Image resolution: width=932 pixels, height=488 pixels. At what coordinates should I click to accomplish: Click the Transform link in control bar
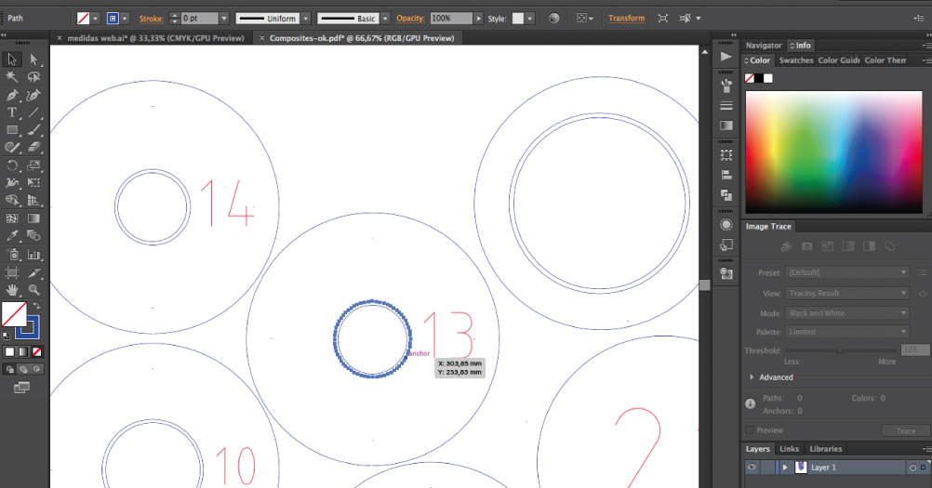pos(626,19)
